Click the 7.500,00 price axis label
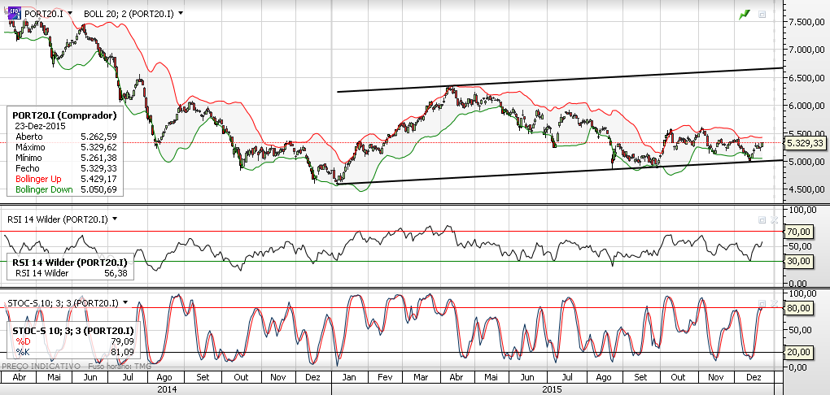 (x=806, y=22)
